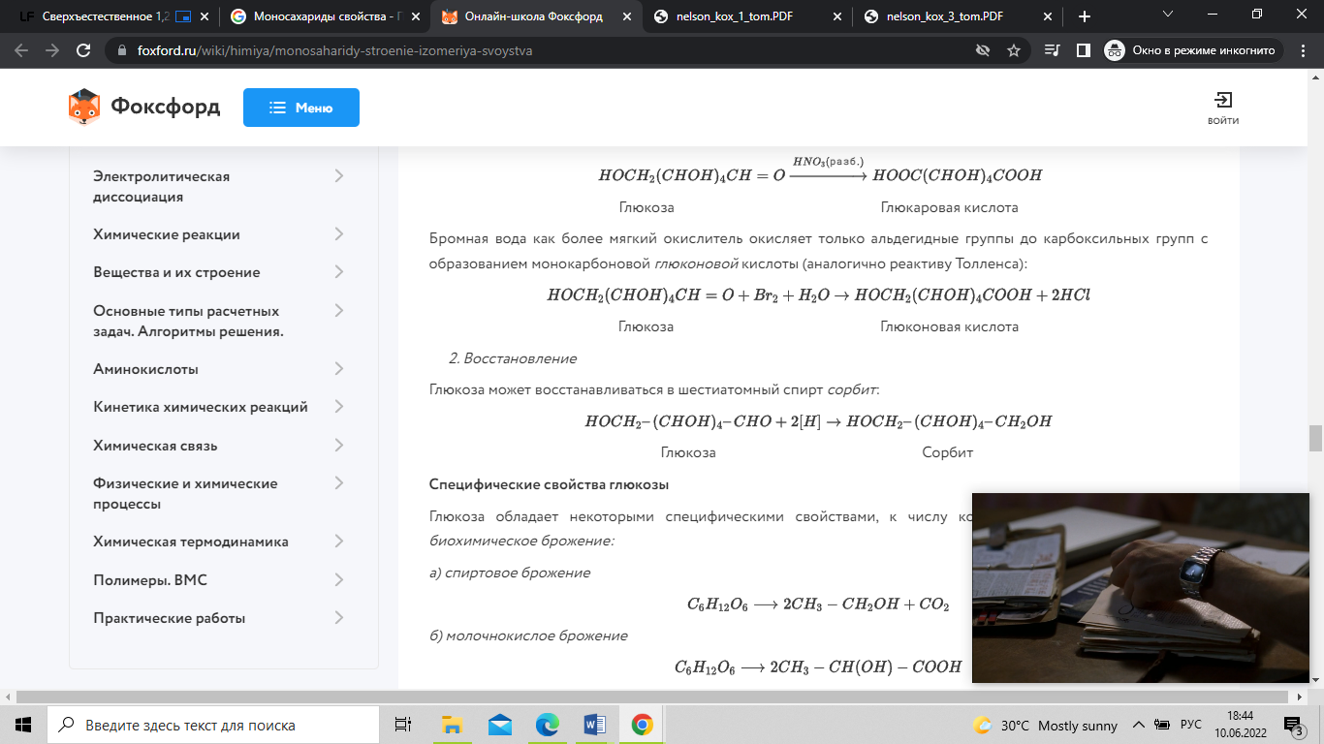This screenshot has height=744, width=1324.
Task: Open Task View on the taskbar
Action: (403, 725)
